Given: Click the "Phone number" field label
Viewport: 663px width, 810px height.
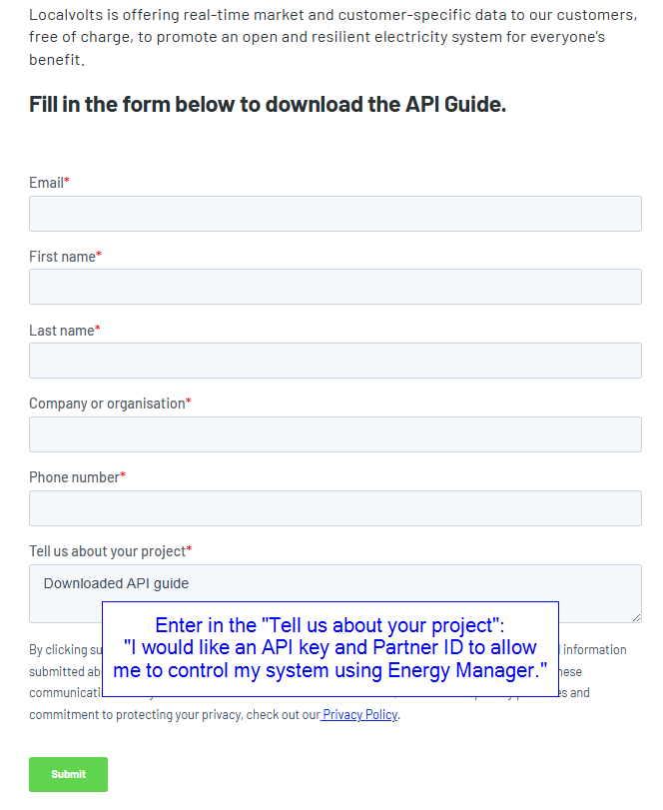Looking at the screenshot, I should point(74,477).
